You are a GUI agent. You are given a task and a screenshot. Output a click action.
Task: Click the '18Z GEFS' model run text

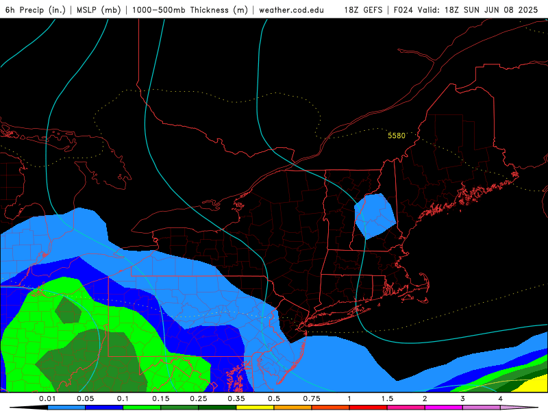coord(363,10)
